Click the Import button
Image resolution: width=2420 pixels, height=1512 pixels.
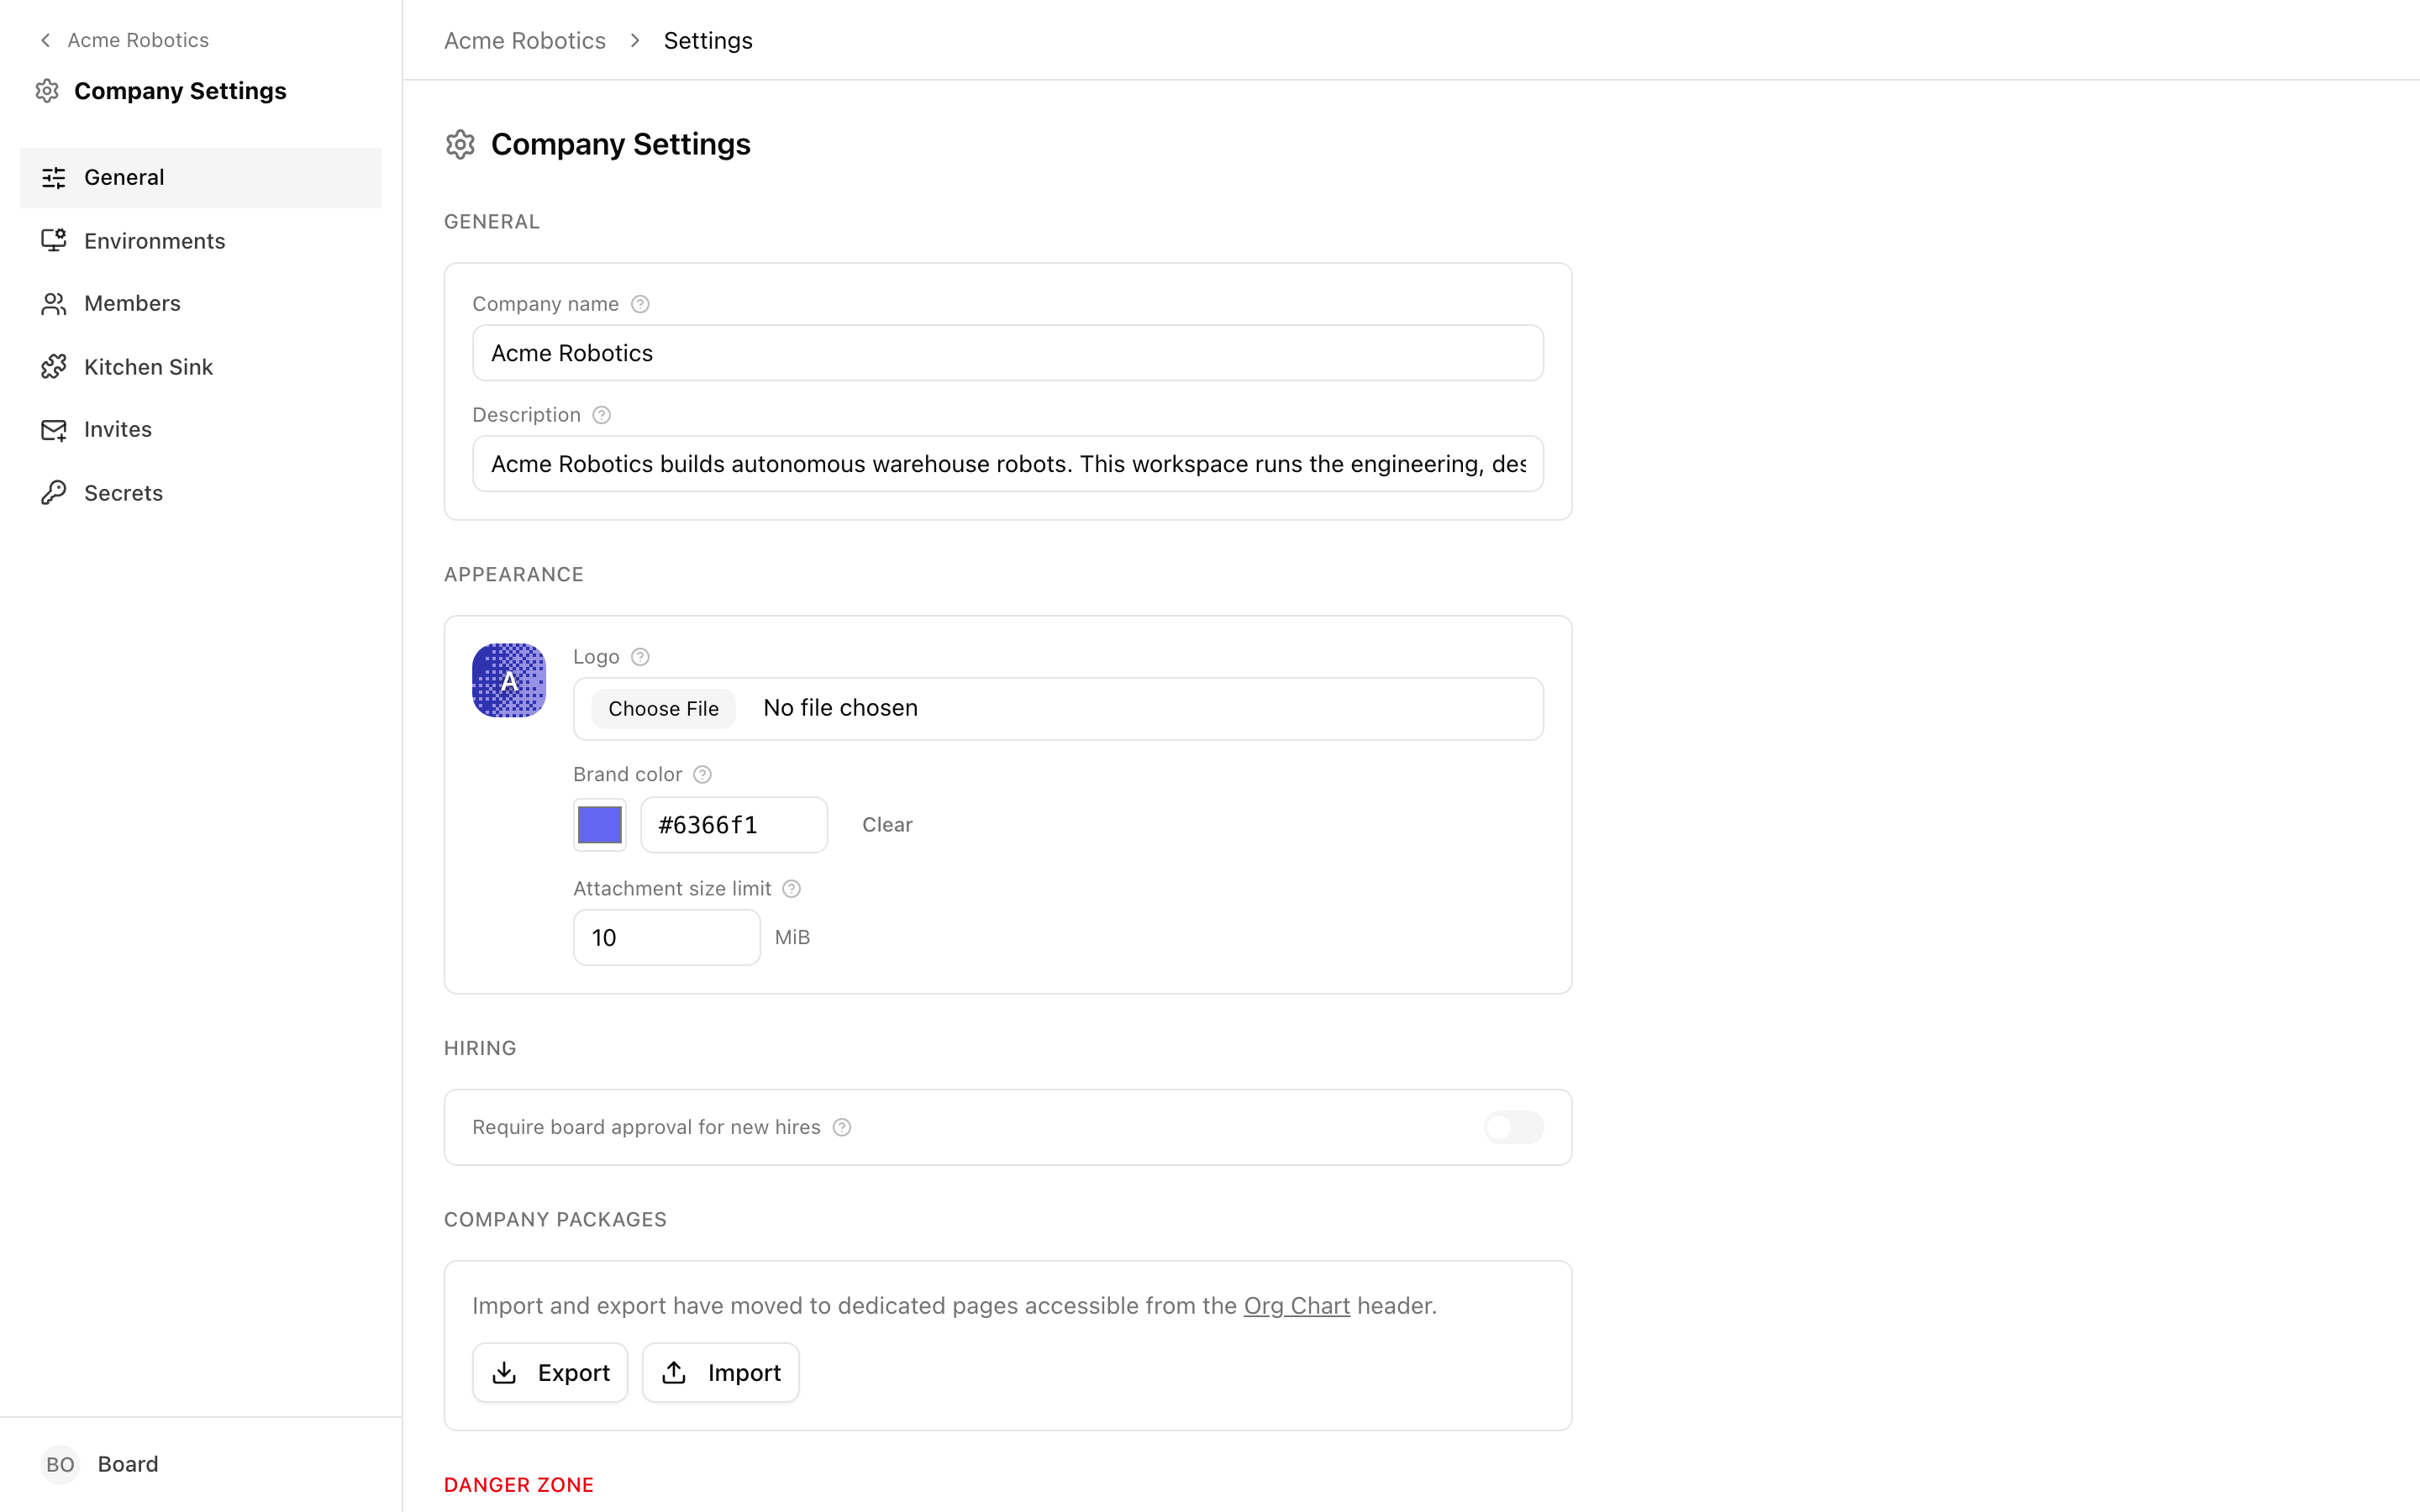pos(720,1373)
